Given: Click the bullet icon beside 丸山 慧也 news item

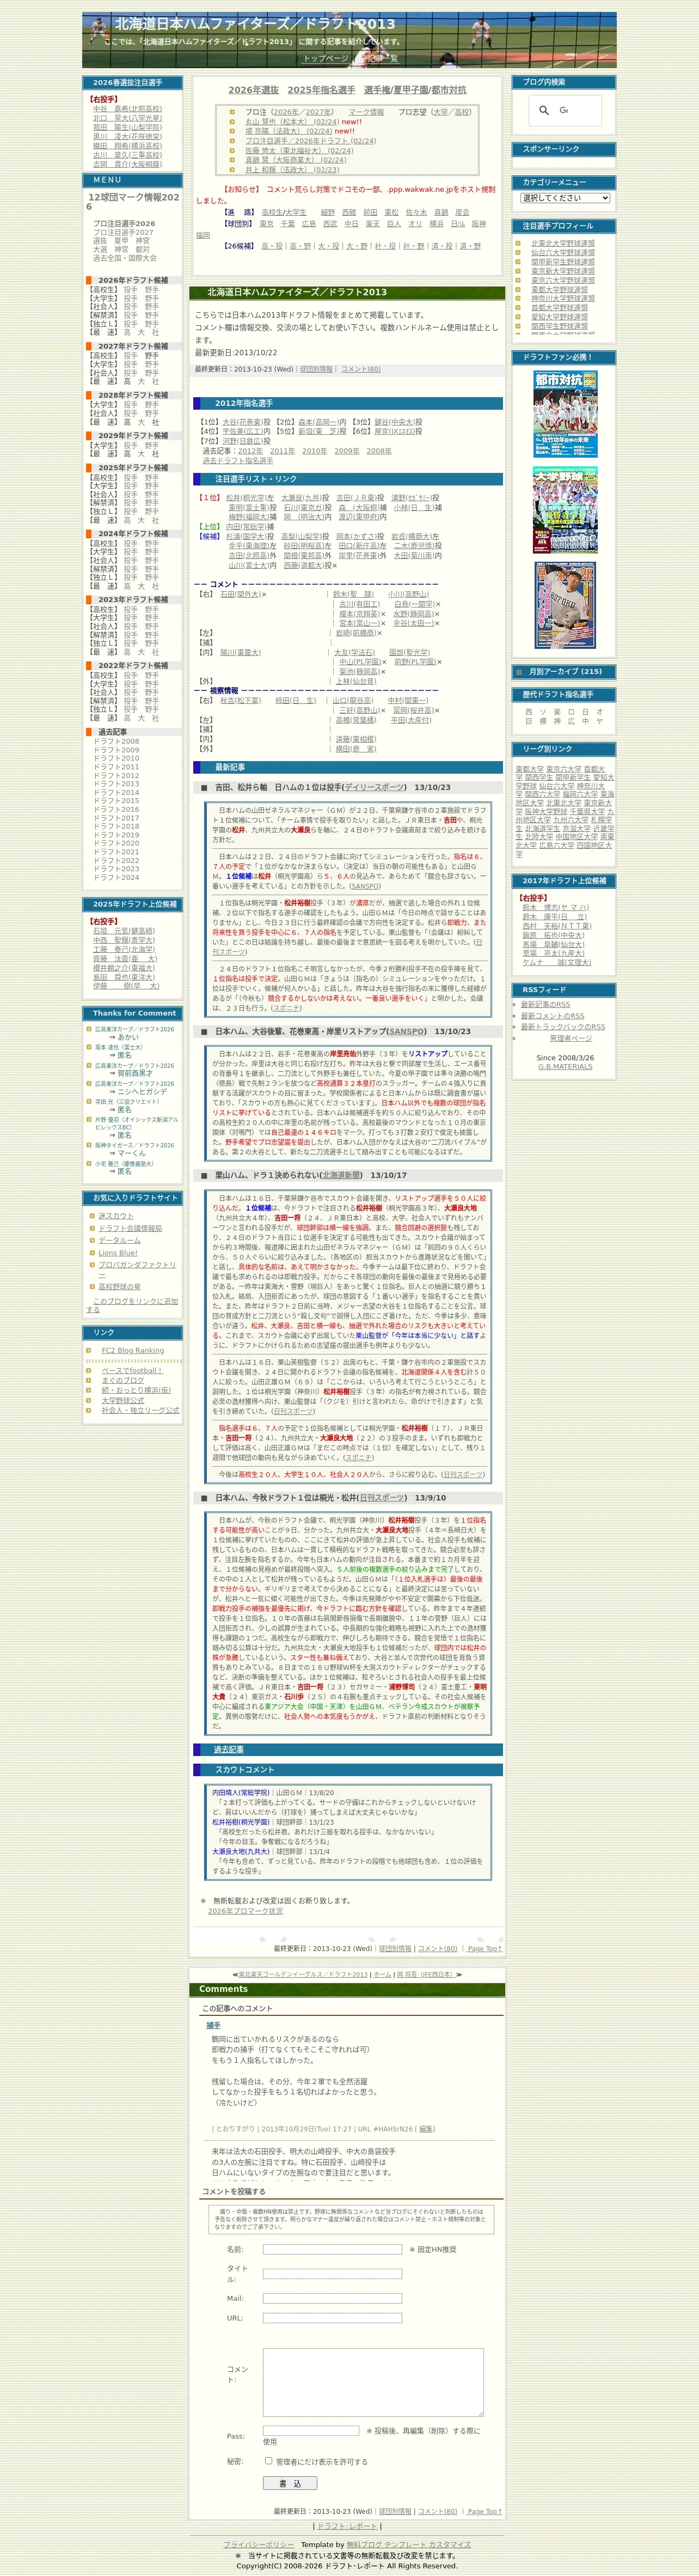Looking at the screenshot, I should [x=232, y=122].
